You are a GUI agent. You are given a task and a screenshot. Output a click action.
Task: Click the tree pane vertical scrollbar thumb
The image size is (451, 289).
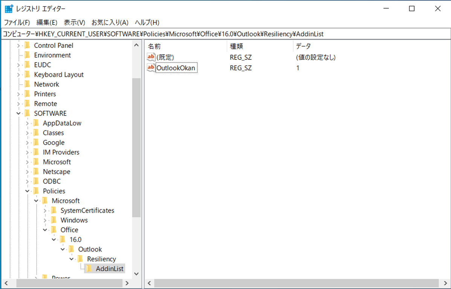(x=136, y=148)
